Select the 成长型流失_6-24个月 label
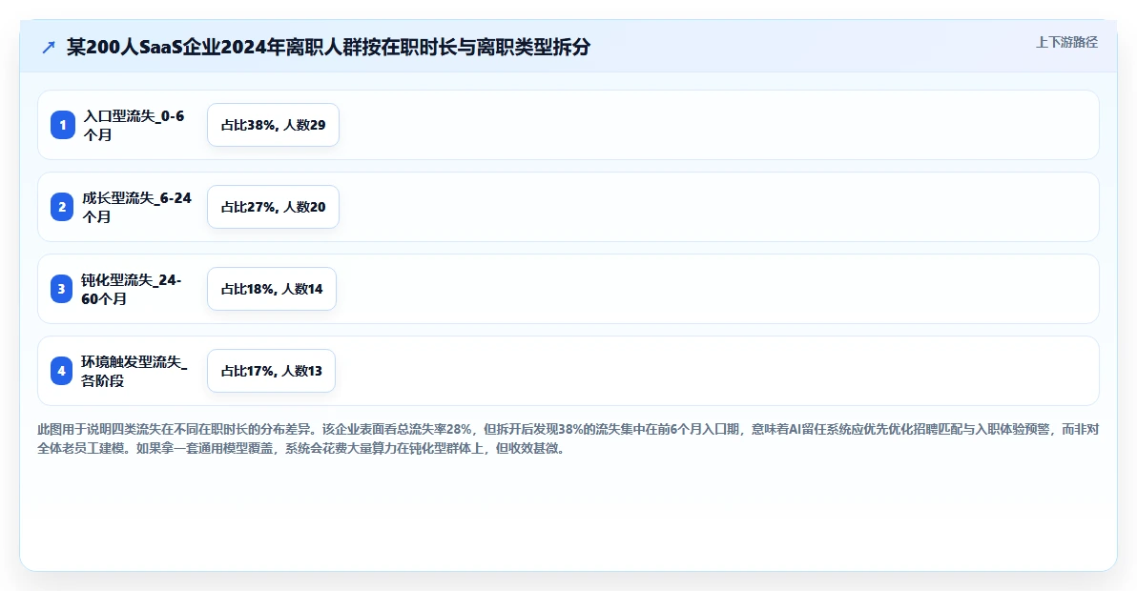 [x=137, y=207]
